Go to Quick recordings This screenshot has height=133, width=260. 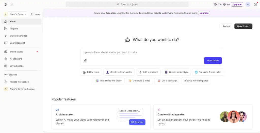click(19, 36)
